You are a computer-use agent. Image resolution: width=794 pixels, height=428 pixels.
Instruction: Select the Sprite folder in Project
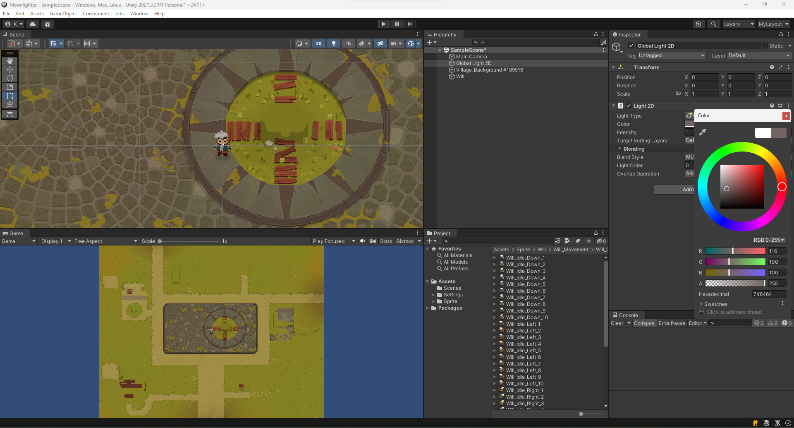tap(450, 301)
